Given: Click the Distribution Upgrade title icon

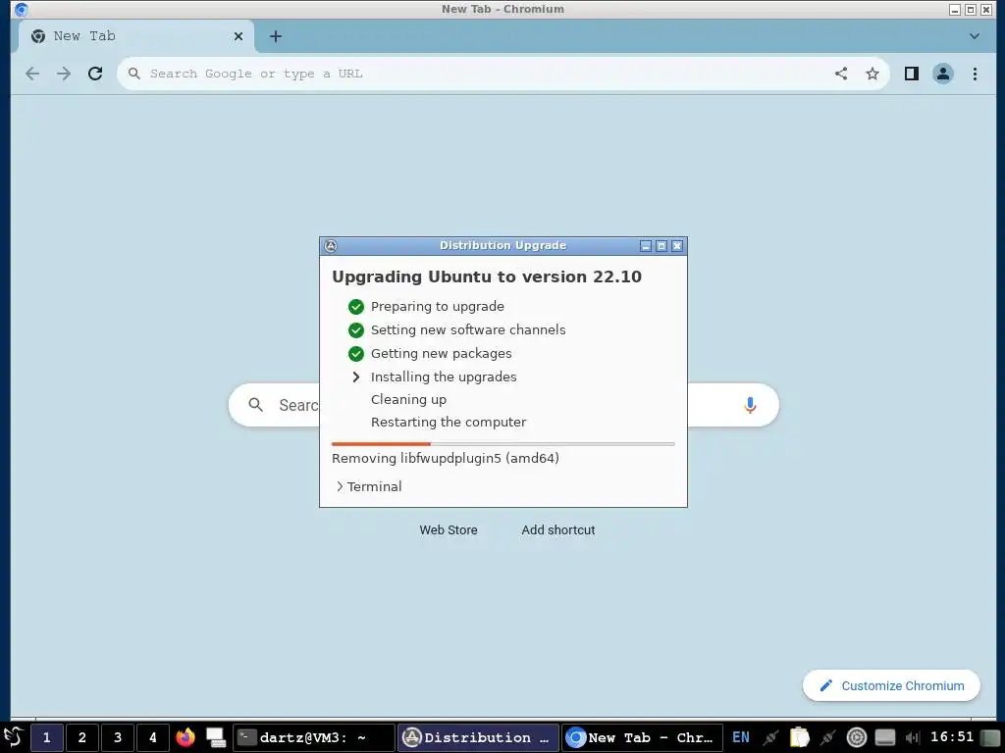Looking at the screenshot, I should [x=331, y=246].
